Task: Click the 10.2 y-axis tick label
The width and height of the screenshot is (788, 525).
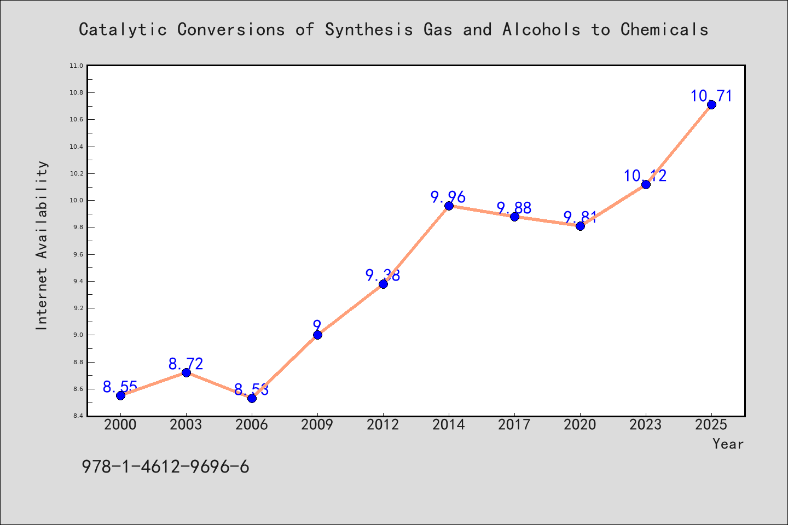Action: [x=76, y=173]
